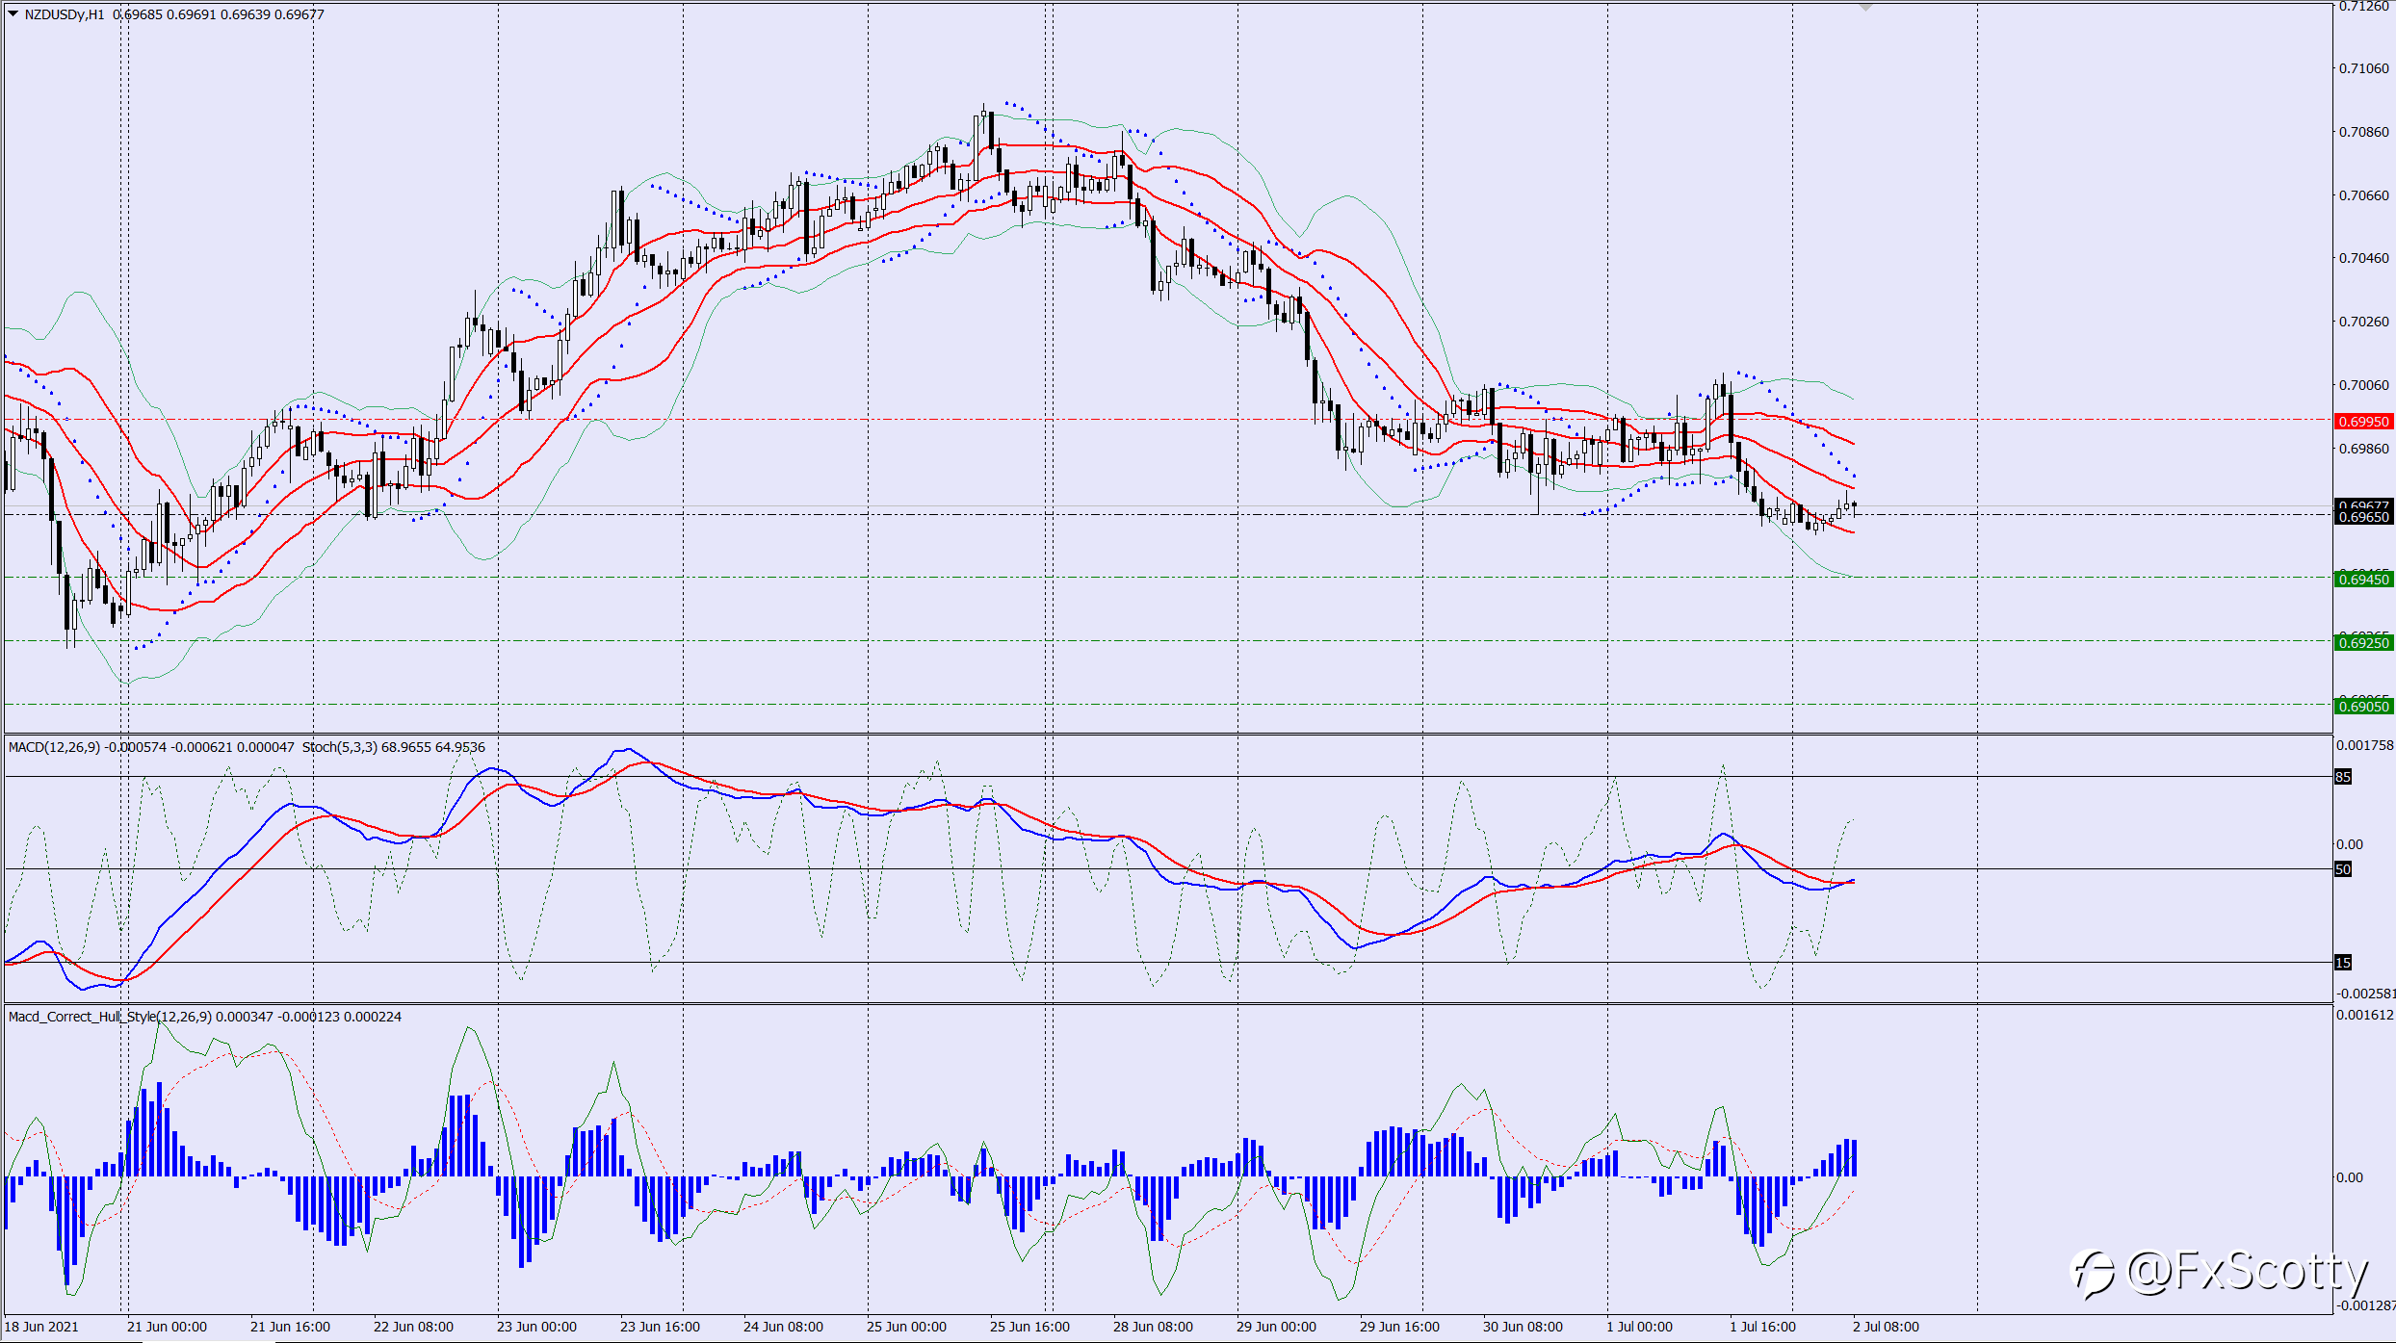Click the 0.70660 price scale value
The image size is (2396, 1343).
[2364, 195]
